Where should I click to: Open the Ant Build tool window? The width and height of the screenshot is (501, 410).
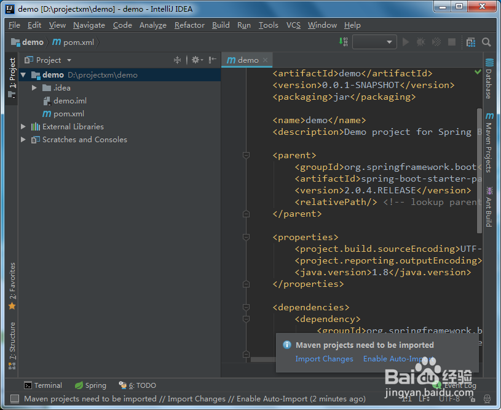(489, 207)
